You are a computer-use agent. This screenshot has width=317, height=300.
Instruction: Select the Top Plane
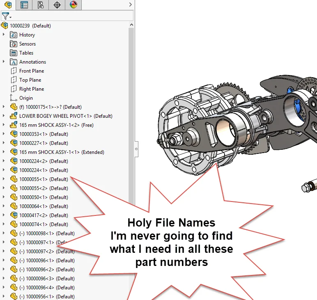click(30, 80)
